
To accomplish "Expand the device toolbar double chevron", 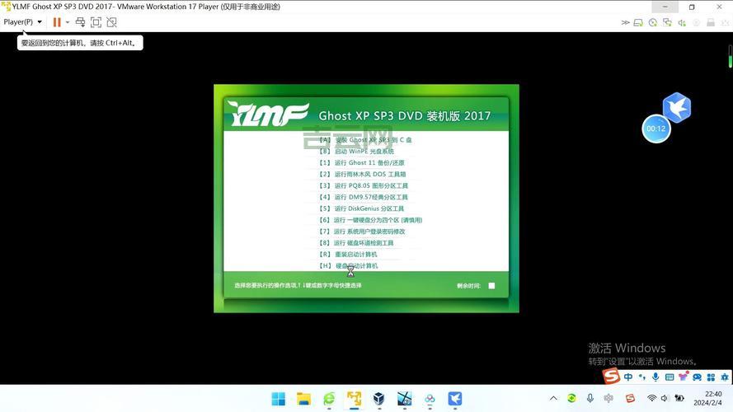I will point(626,22).
